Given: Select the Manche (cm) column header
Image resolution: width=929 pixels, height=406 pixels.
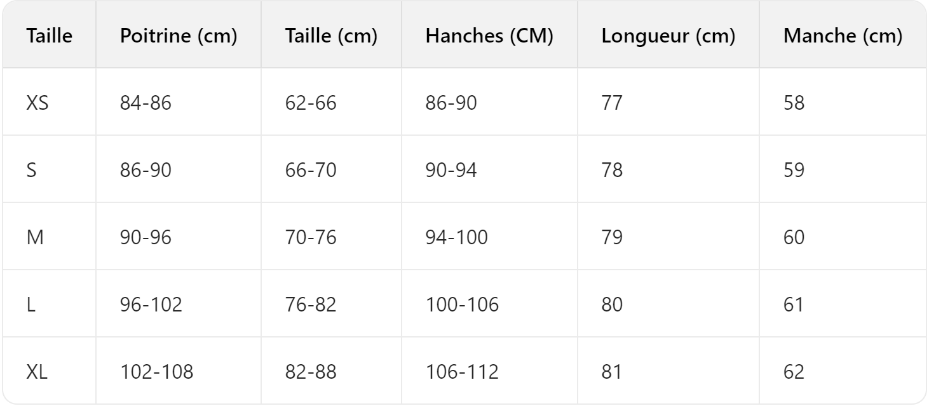Looking at the screenshot, I should [x=843, y=36].
